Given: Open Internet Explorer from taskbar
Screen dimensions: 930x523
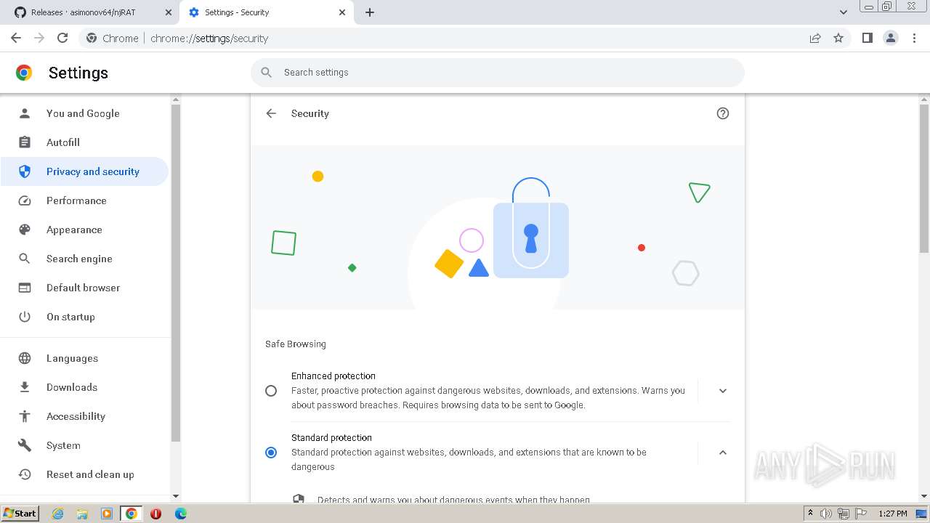Looking at the screenshot, I should click(58, 514).
